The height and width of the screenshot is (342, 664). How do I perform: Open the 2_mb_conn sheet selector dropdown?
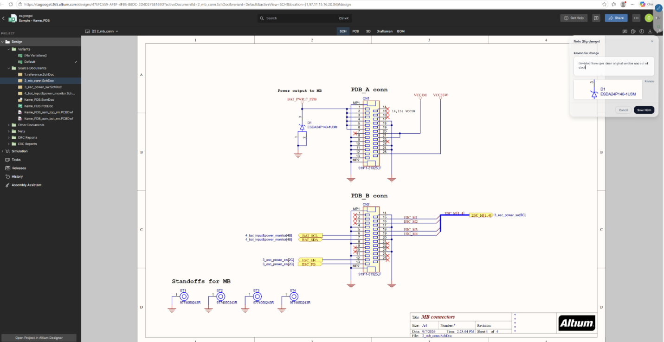pos(102,31)
